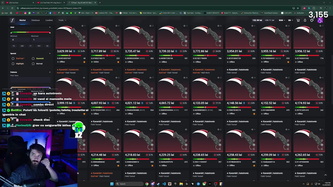
Task: Toggle the WW wear filter
Action: point(39,46)
